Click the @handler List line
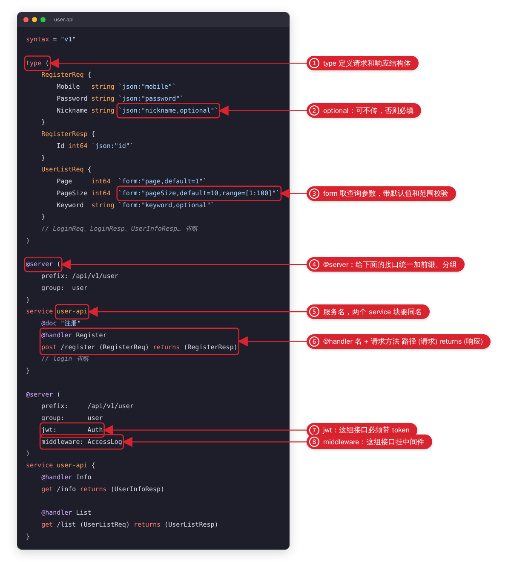 click(66, 513)
